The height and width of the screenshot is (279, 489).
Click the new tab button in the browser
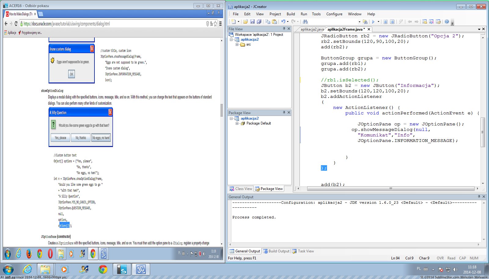41,14
